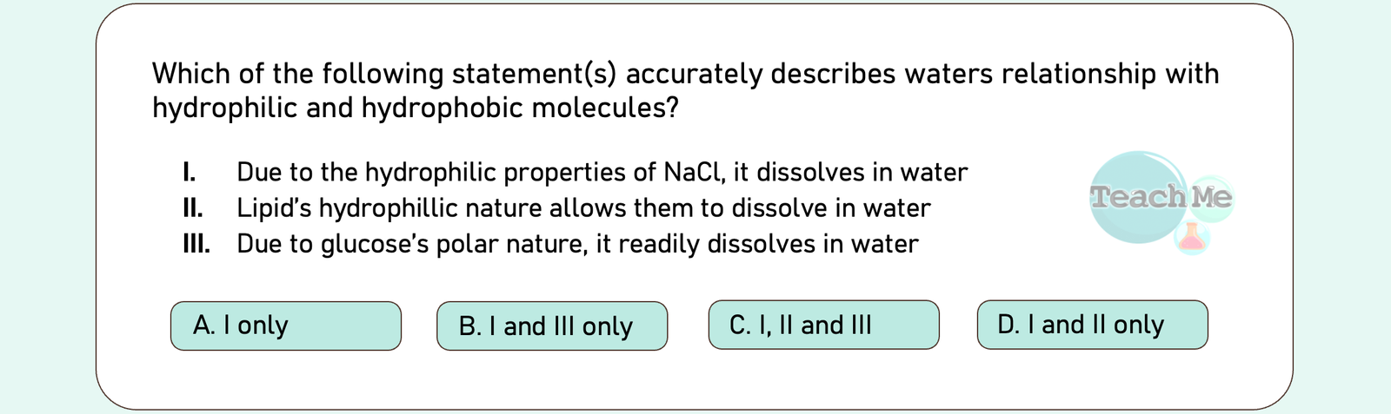This screenshot has height=414, width=1391.
Task: Click statement III about glucose's polar nature
Action: (577, 244)
